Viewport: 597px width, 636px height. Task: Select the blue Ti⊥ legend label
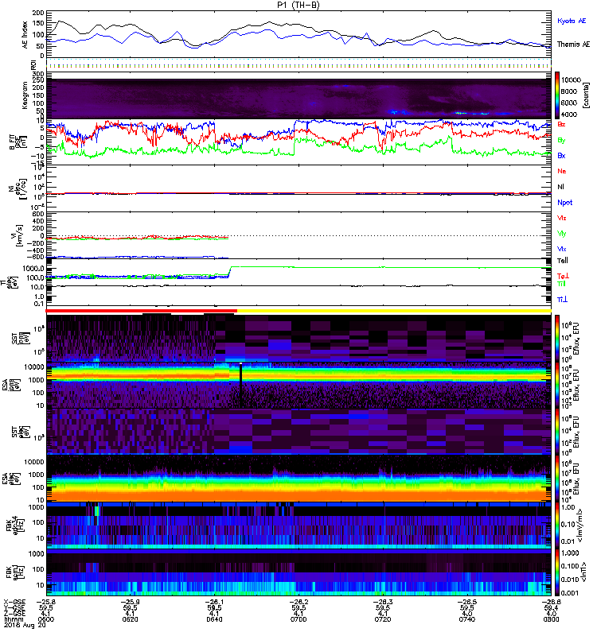click(x=562, y=300)
